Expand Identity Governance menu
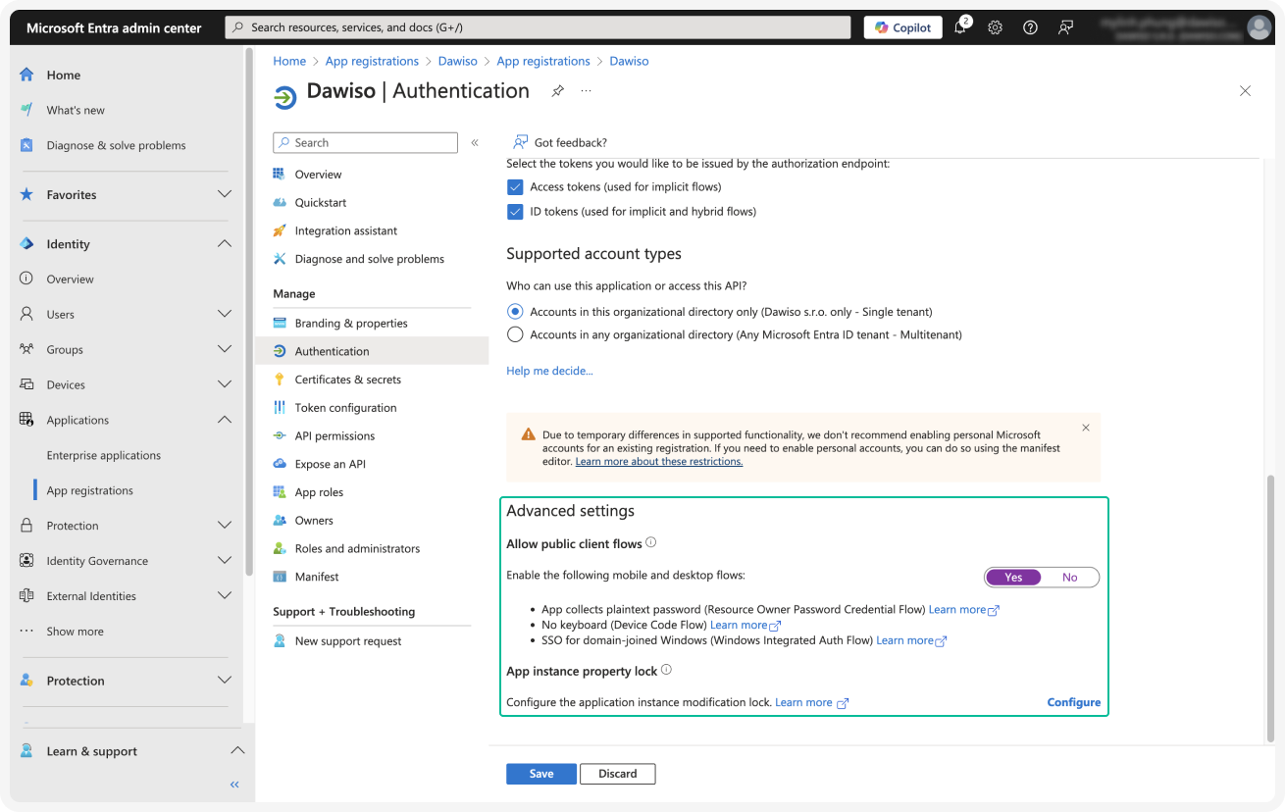 tap(225, 561)
